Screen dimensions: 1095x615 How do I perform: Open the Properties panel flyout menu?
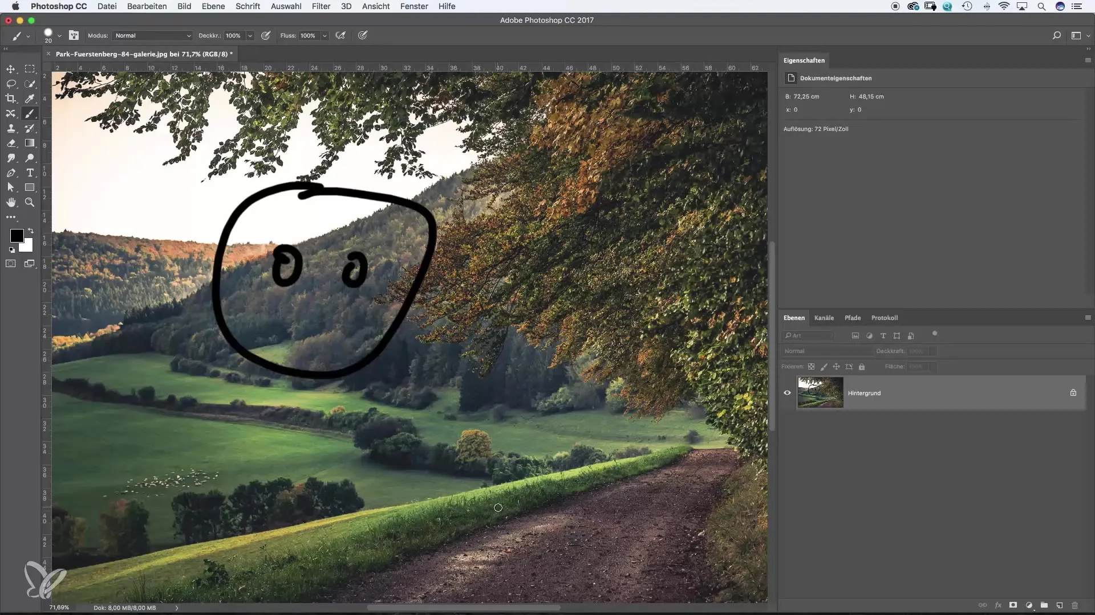(1088, 60)
